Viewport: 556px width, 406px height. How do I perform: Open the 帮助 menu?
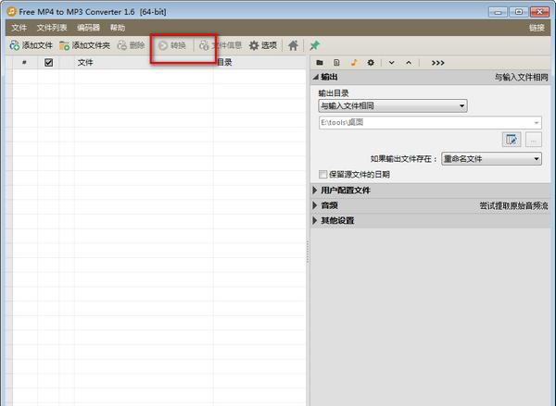tap(118, 28)
